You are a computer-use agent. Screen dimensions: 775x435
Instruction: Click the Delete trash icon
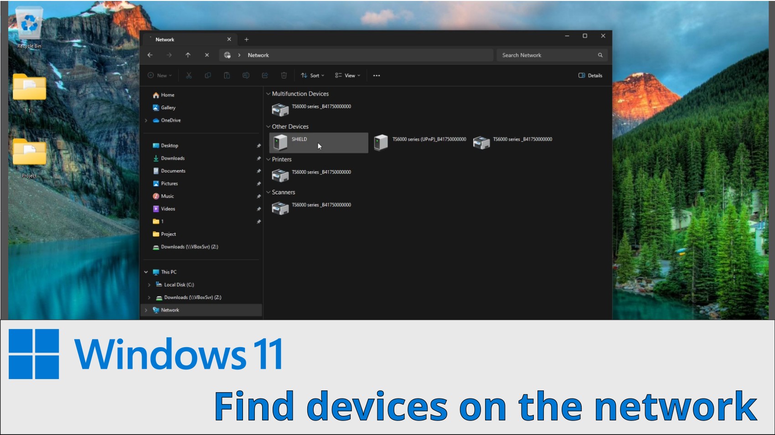tap(284, 76)
